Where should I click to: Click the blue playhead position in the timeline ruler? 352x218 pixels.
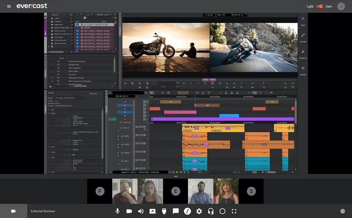tap(195, 97)
